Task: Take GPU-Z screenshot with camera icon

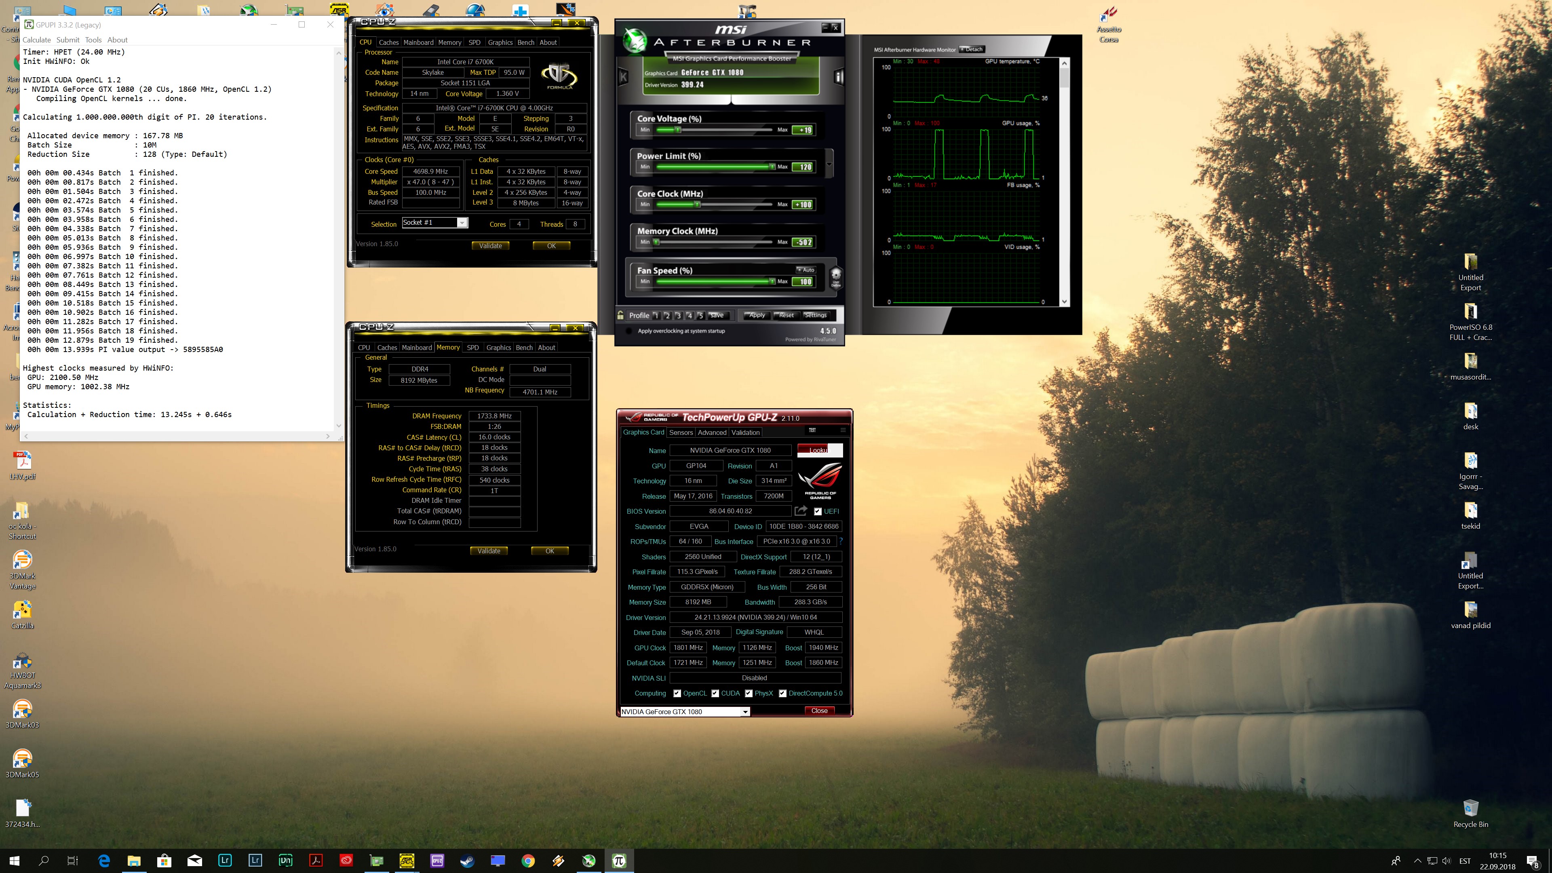Action: click(x=812, y=430)
